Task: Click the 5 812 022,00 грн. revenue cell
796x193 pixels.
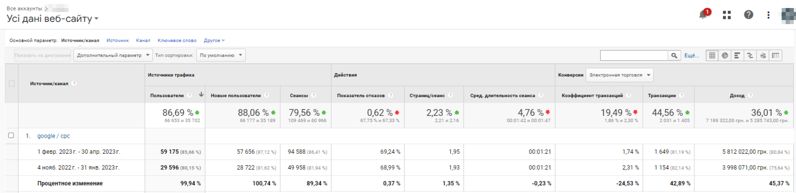Action: [745, 152]
